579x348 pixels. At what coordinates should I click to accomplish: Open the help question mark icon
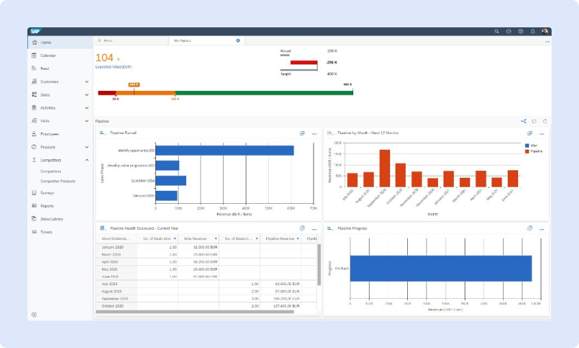coord(521,31)
